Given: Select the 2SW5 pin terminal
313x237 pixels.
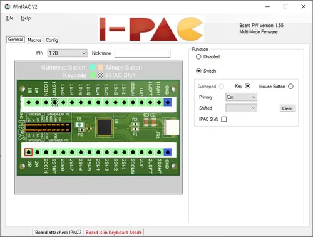Looking at the screenshot, I should click(90, 152).
